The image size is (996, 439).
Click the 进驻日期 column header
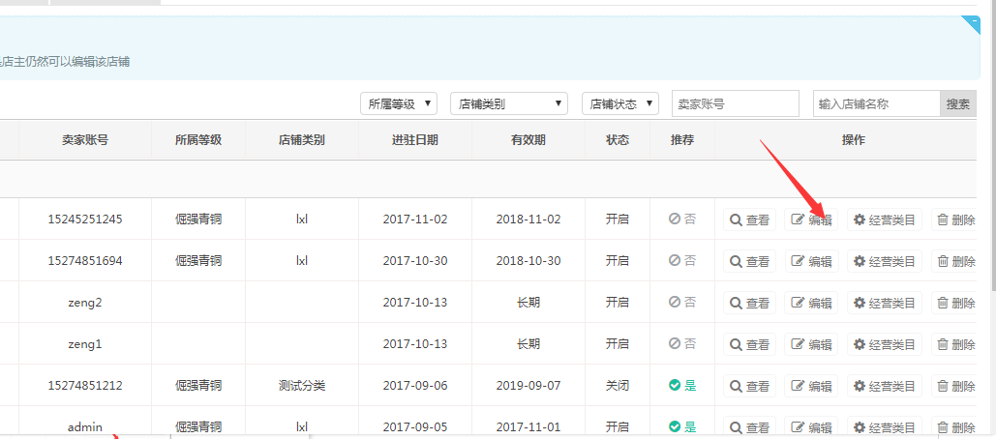click(x=414, y=140)
